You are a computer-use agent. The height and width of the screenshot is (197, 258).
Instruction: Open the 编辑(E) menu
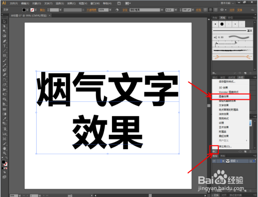pyautogui.click(x=25, y=3)
